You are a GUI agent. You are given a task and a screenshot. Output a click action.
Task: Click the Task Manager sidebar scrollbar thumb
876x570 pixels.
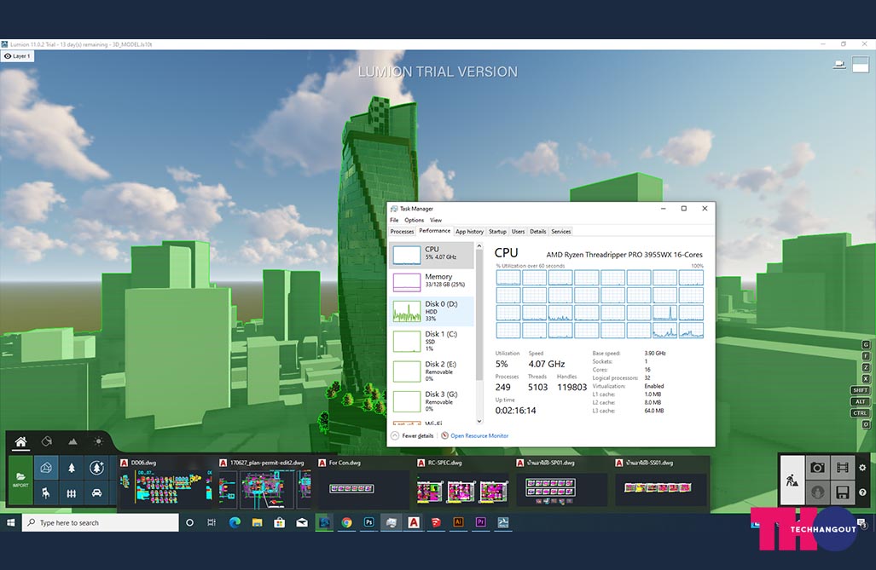click(x=479, y=315)
